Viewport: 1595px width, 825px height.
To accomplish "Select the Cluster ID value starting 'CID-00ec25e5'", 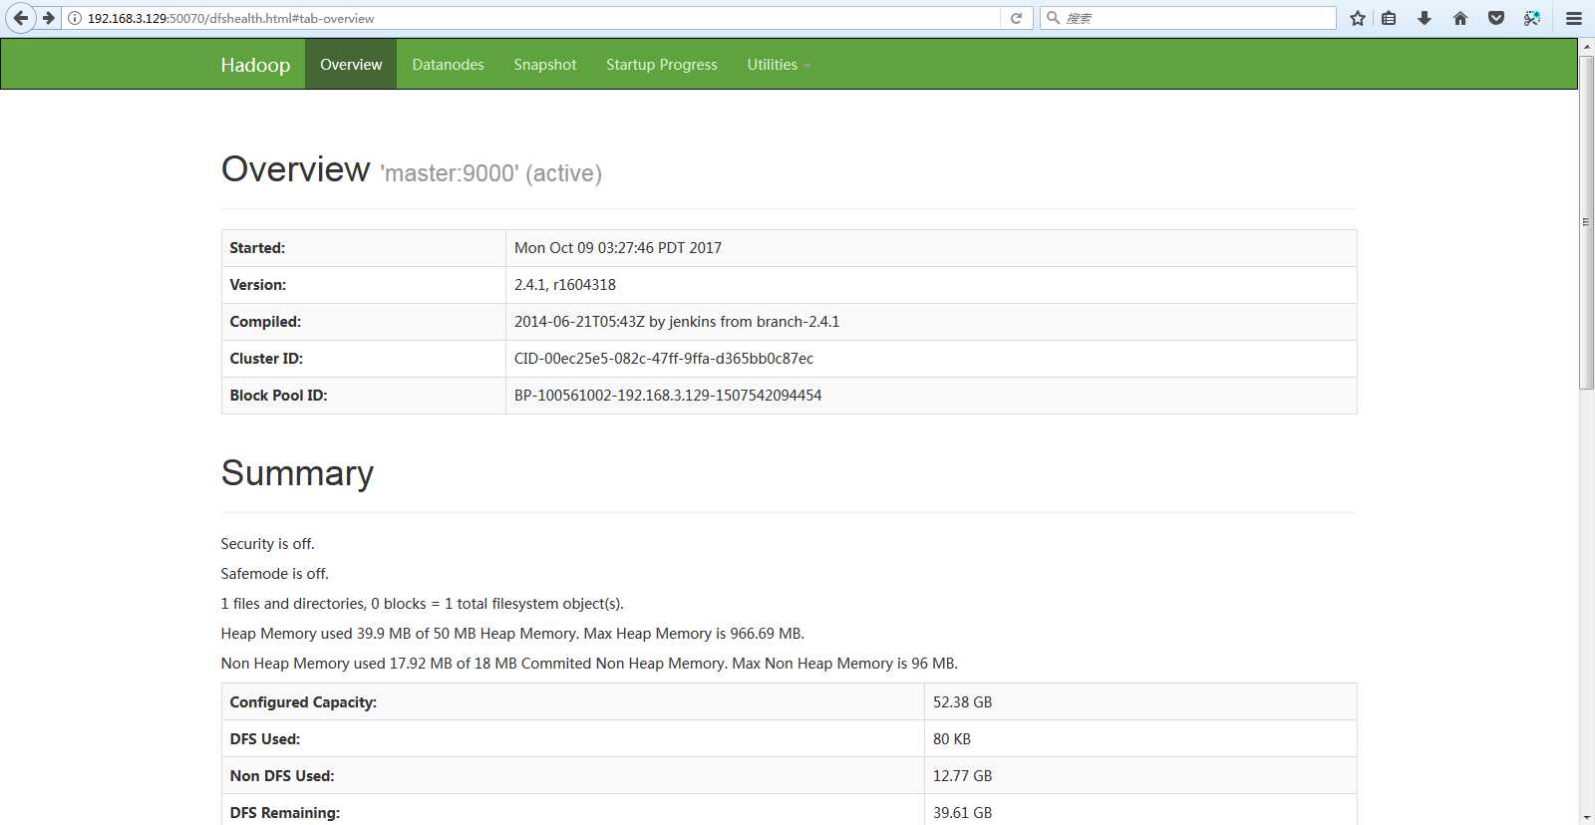I will pyautogui.click(x=664, y=359).
